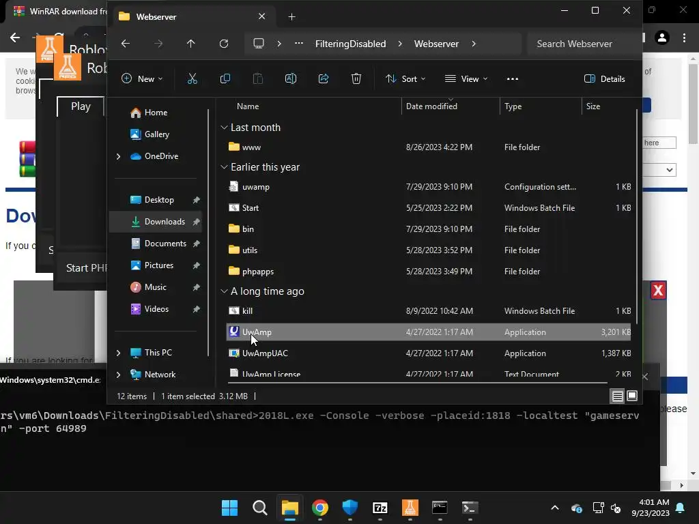The image size is (699, 524).
Task: Click the Delete trash icon in toolbar
Action: (356, 79)
